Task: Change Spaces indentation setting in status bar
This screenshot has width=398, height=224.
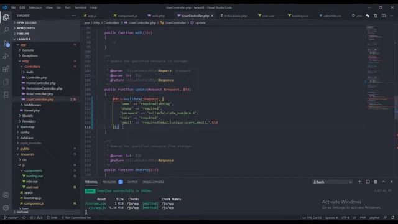Action: click(331, 218)
